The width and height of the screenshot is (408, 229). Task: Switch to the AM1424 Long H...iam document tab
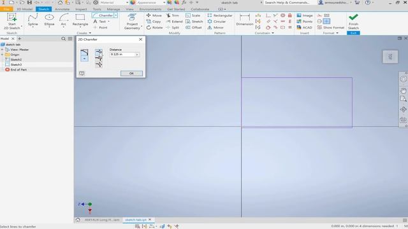coord(102,219)
